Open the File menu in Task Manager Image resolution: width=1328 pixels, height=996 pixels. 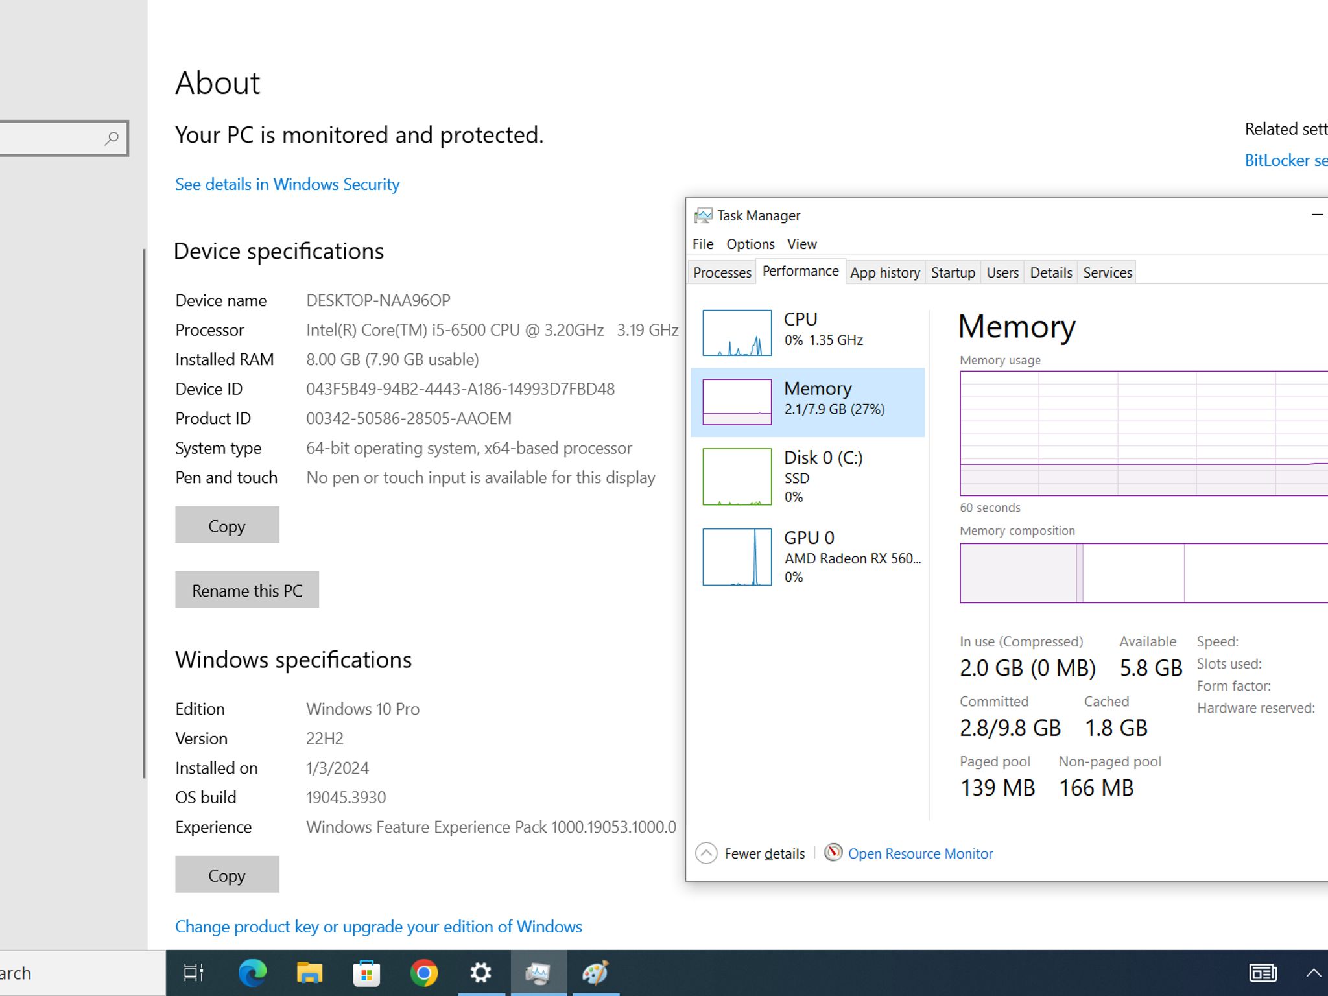coord(703,244)
